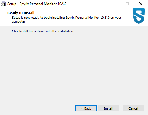148x115 pixels.
Task: Cancel the Spyrix setup
Action: (133, 108)
